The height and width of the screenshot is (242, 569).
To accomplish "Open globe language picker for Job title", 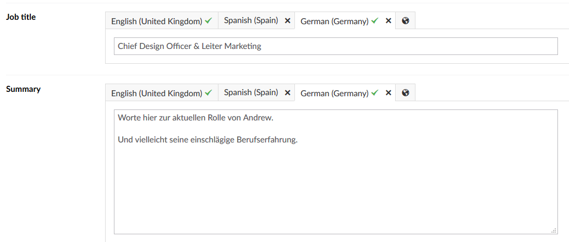I will (x=406, y=21).
